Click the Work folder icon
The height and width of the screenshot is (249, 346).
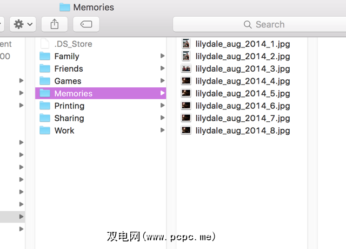(45, 130)
